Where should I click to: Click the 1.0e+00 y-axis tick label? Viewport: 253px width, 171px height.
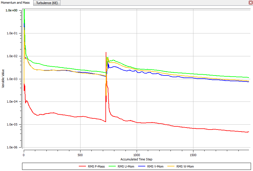(x=11, y=10)
